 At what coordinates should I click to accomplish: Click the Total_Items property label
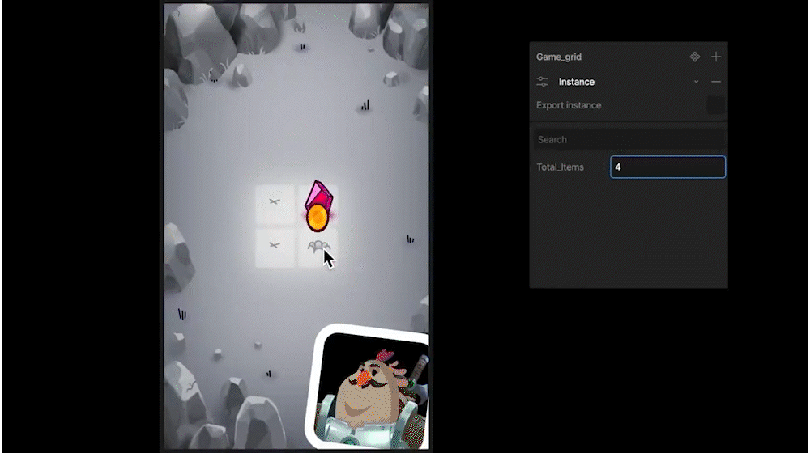click(560, 167)
